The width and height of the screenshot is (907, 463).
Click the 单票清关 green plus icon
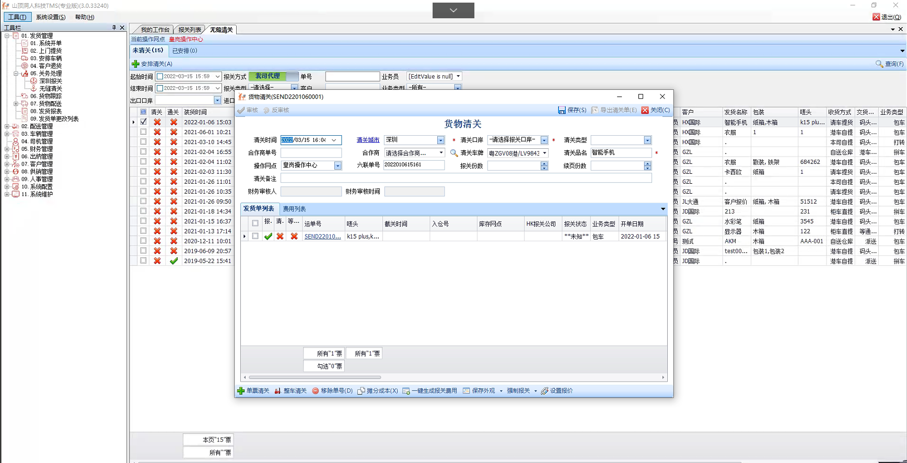(241, 391)
